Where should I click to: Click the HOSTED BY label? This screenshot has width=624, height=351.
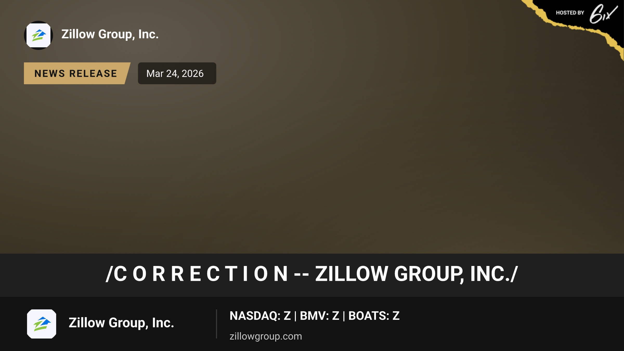pos(570,13)
